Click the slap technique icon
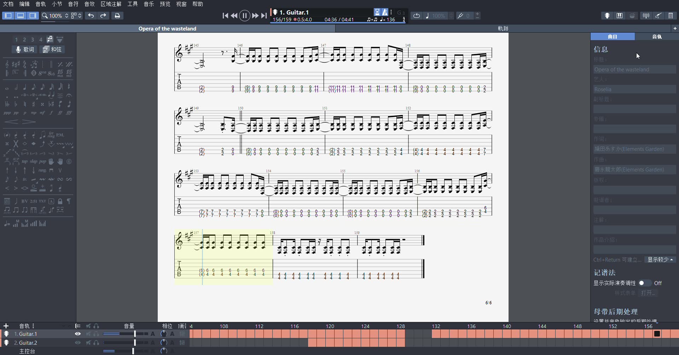 tap(34, 162)
